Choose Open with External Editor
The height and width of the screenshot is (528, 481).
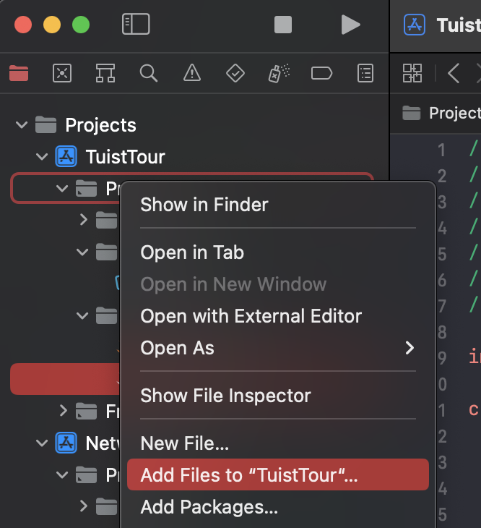pos(278,316)
